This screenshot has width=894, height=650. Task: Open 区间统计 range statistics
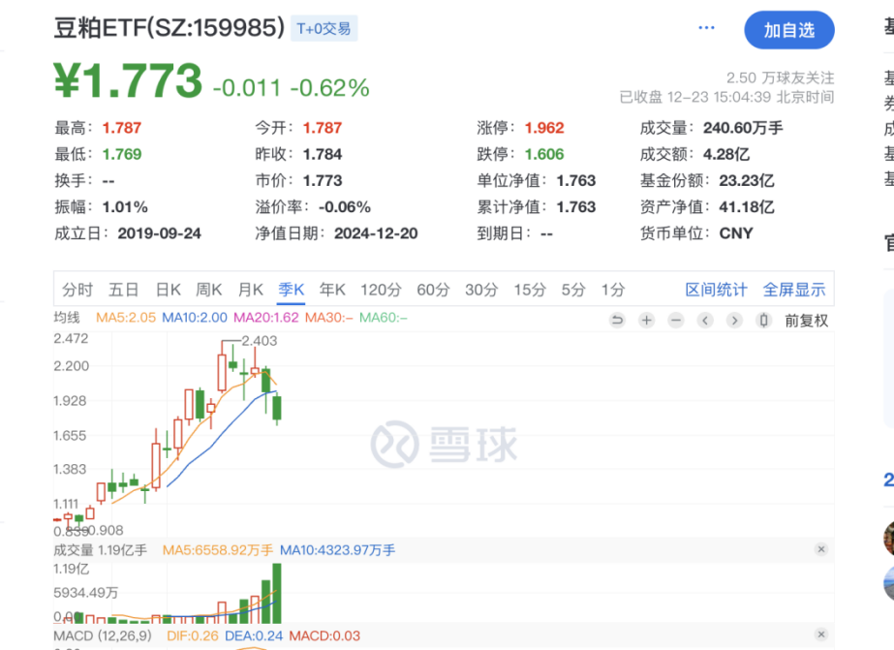pyautogui.click(x=716, y=290)
